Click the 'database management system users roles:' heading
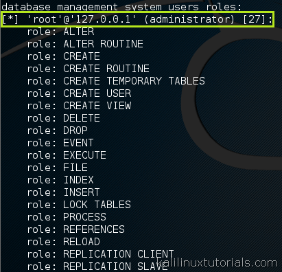The image size is (282, 272). point(121,7)
